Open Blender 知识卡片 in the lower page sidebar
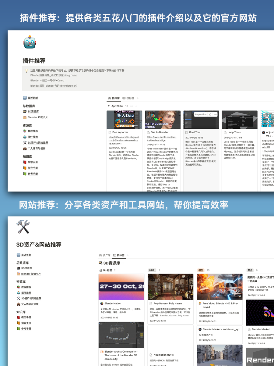The image size is (274, 366). pyautogui.click(x=29, y=274)
